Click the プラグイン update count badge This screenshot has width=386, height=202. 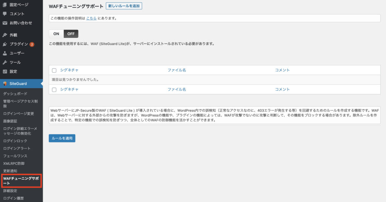coord(32,44)
